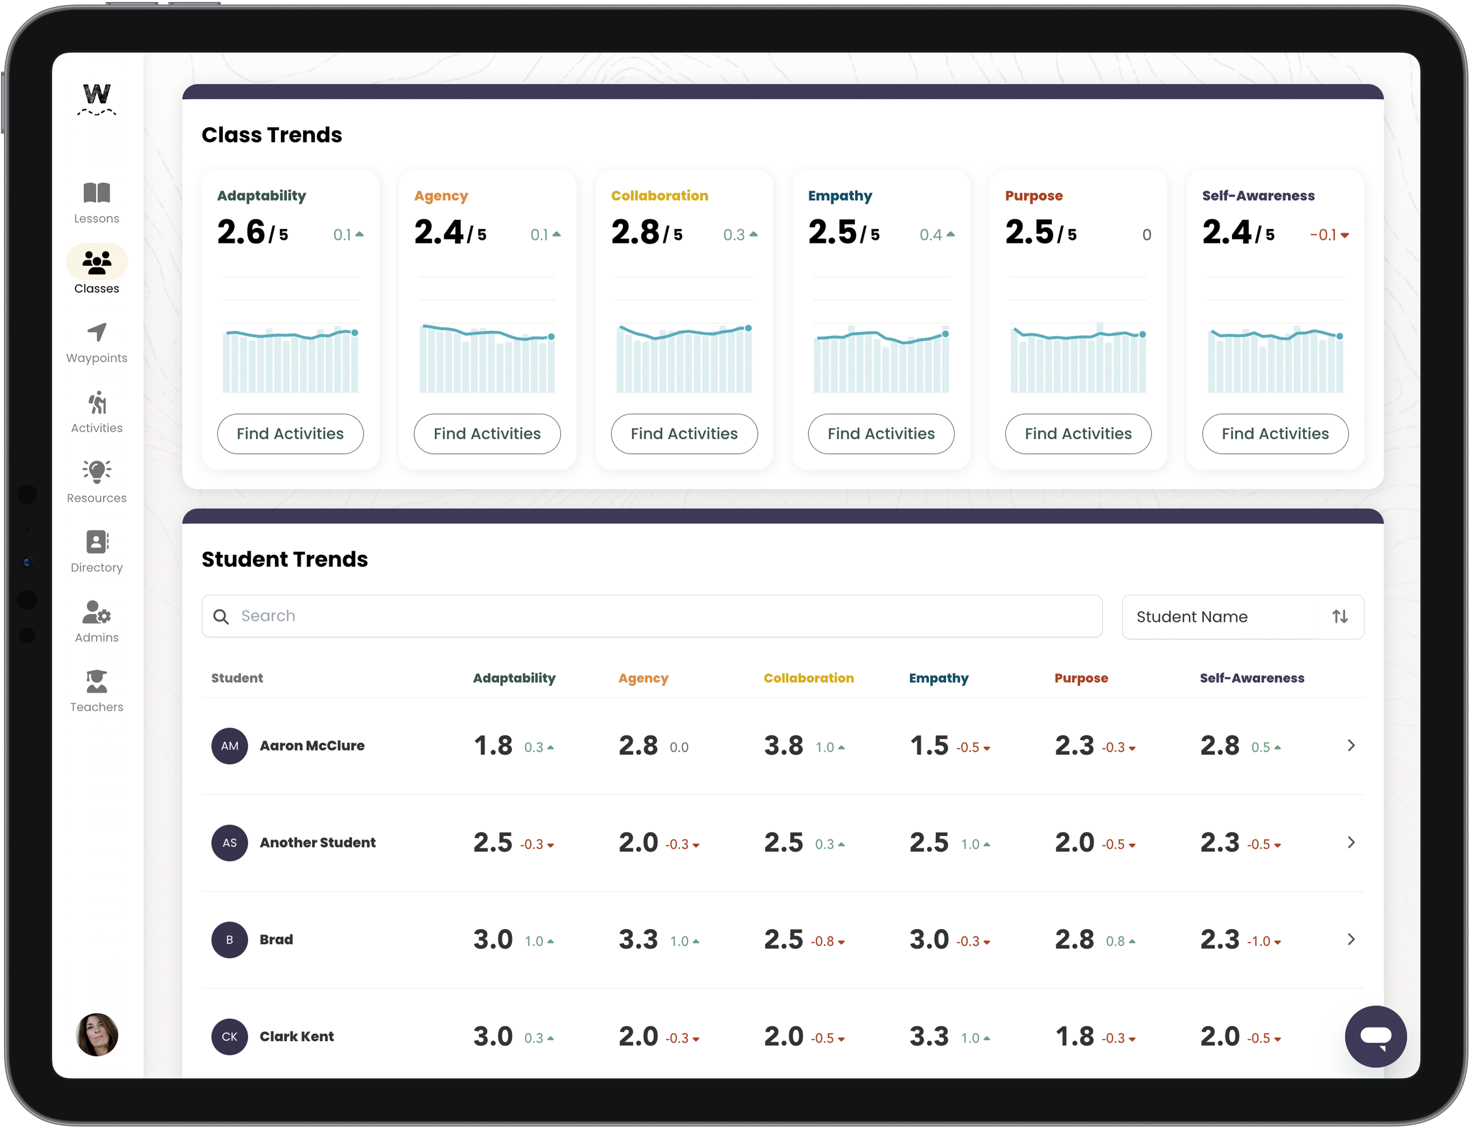Expand Another Student row chevron
This screenshot has width=1472, height=1129.
1351,842
